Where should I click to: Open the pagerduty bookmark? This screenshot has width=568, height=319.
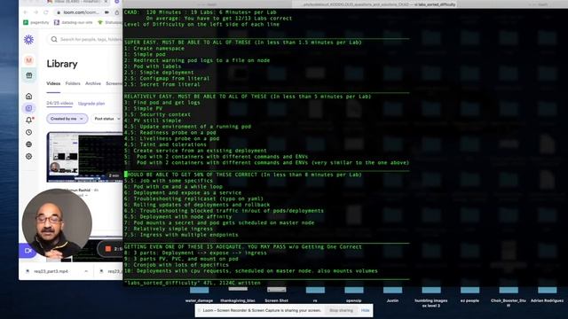pyautogui.click(x=35, y=22)
